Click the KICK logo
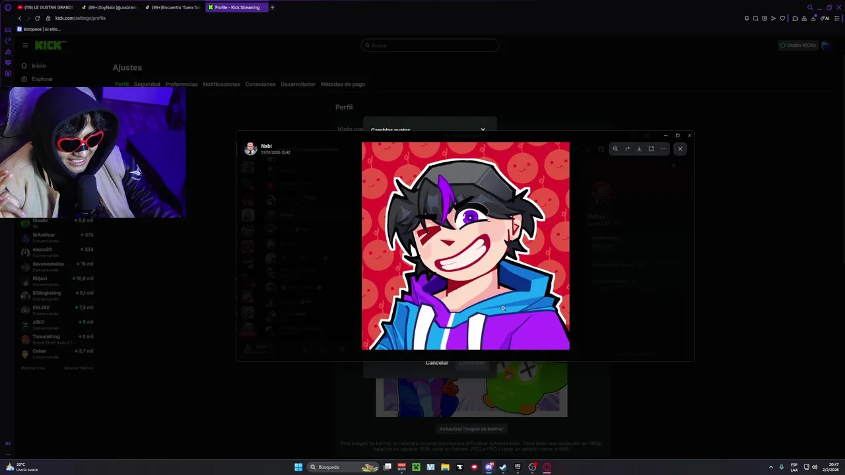 [50, 46]
